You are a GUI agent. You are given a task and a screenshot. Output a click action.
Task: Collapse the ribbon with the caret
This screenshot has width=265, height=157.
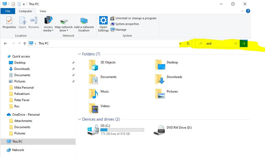click(x=242, y=11)
